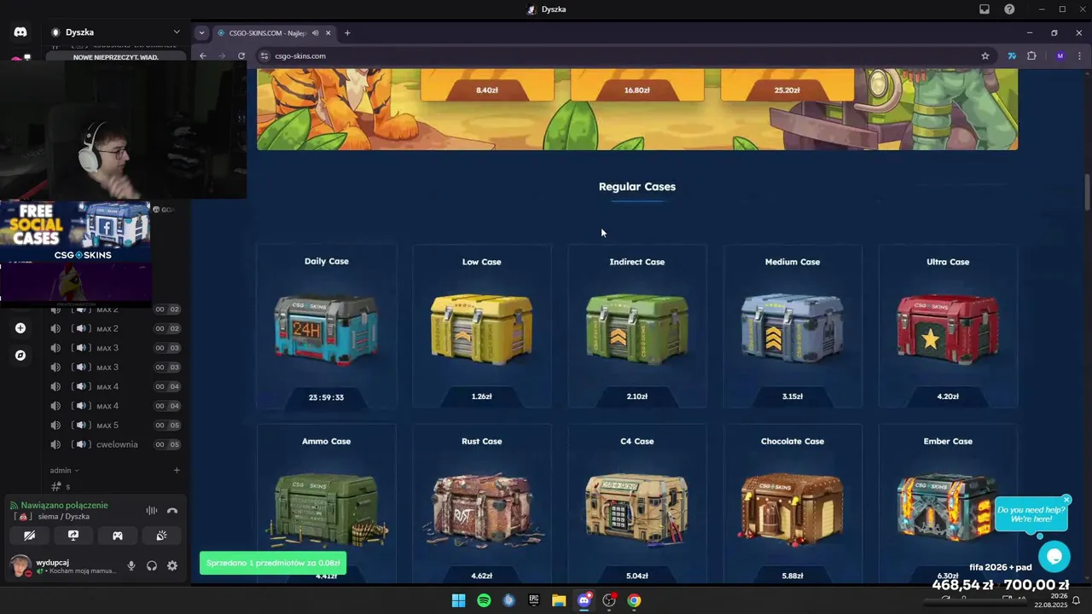Screen dimensions: 1092x614
Task: Launch an activity with the gamepad icon
Action: pyautogui.click(x=118, y=536)
